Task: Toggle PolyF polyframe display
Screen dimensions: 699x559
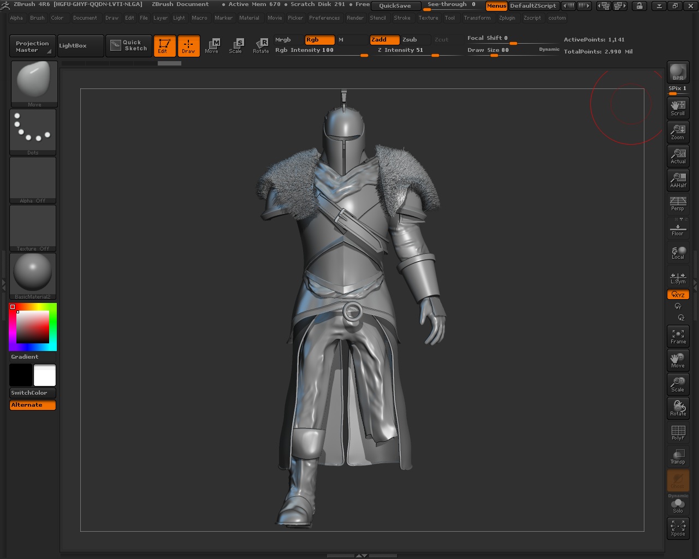Action: tap(678, 432)
